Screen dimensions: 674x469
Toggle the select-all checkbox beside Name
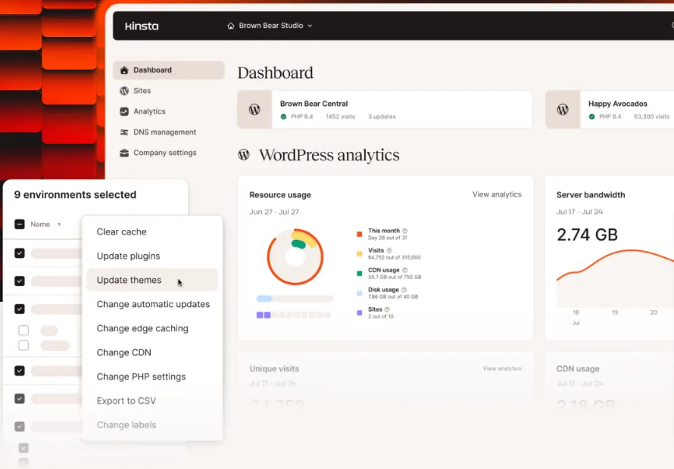20,224
